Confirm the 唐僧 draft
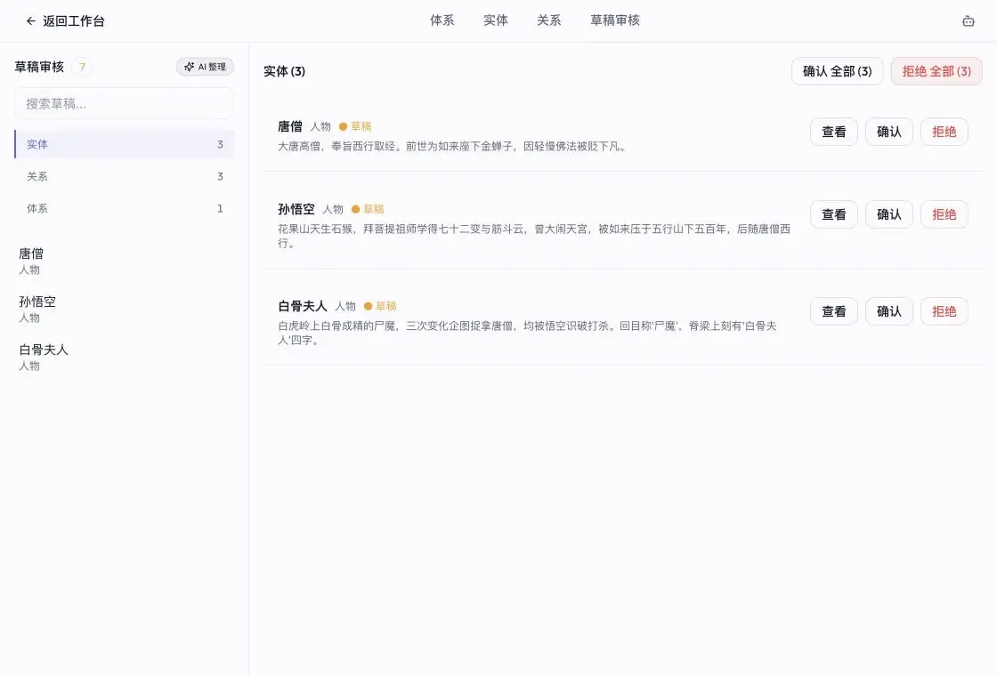The width and height of the screenshot is (997, 676). coord(889,132)
